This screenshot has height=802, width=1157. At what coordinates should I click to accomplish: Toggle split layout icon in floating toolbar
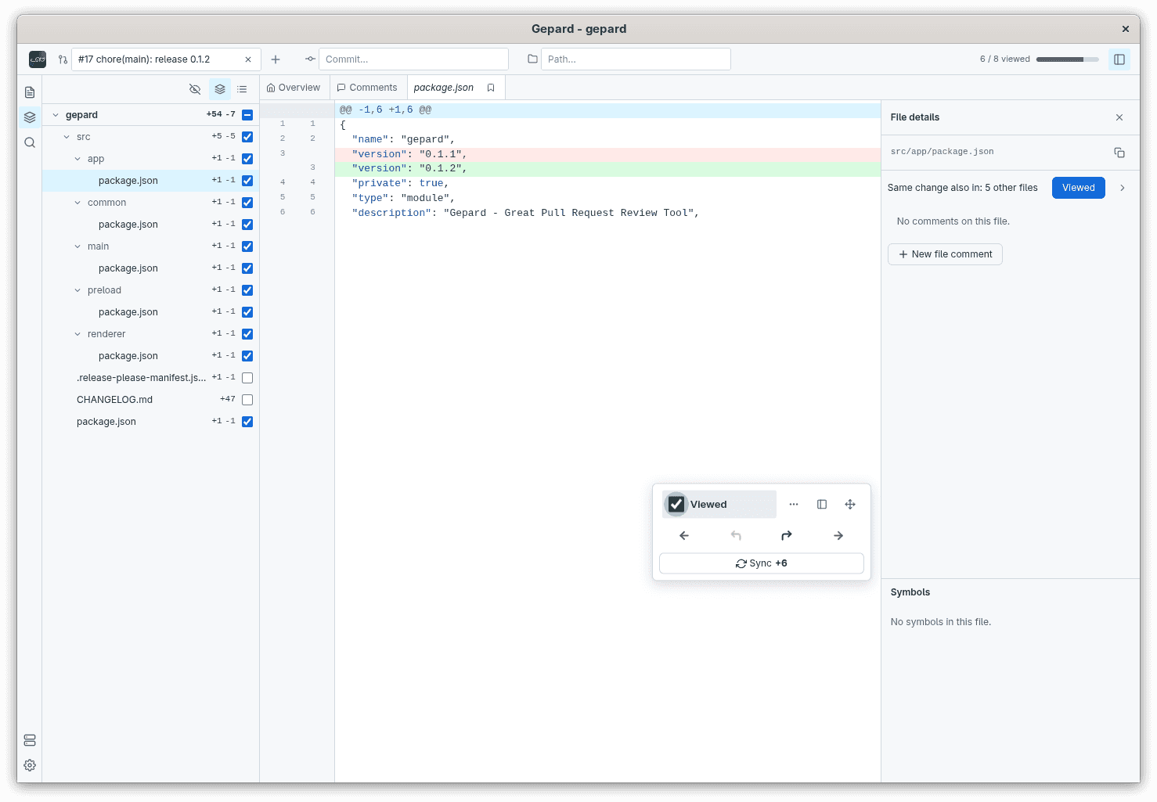[x=822, y=505]
